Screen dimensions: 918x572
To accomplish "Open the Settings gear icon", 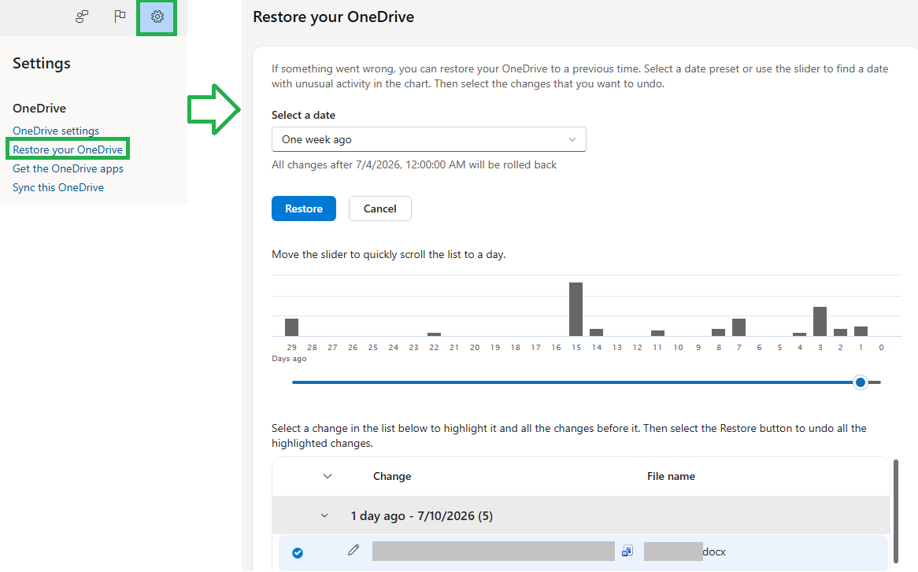I will (x=157, y=17).
